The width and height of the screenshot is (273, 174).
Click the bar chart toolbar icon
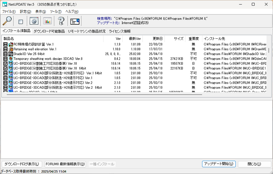47,21
